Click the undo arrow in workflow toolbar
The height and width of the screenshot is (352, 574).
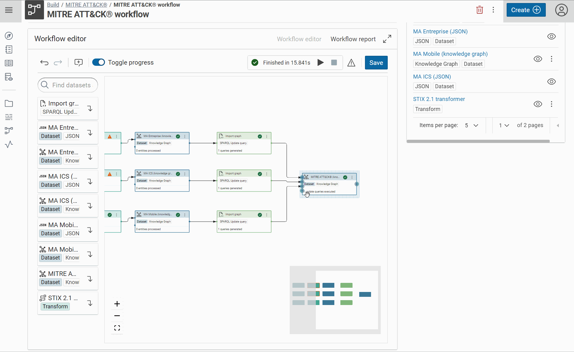tap(44, 63)
